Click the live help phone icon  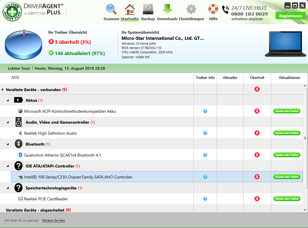tap(225, 10)
